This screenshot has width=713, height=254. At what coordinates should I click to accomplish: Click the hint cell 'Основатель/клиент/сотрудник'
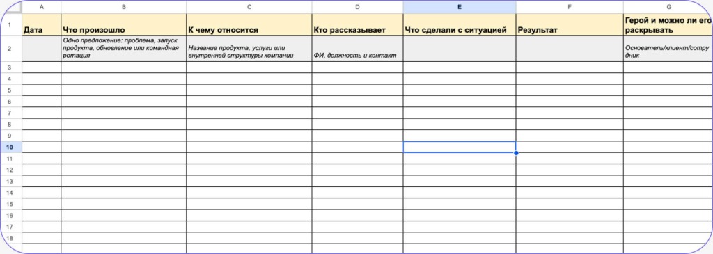click(668, 49)
